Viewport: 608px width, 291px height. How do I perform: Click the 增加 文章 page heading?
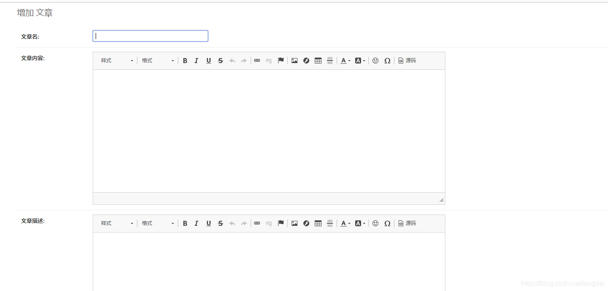pos(35,13)
